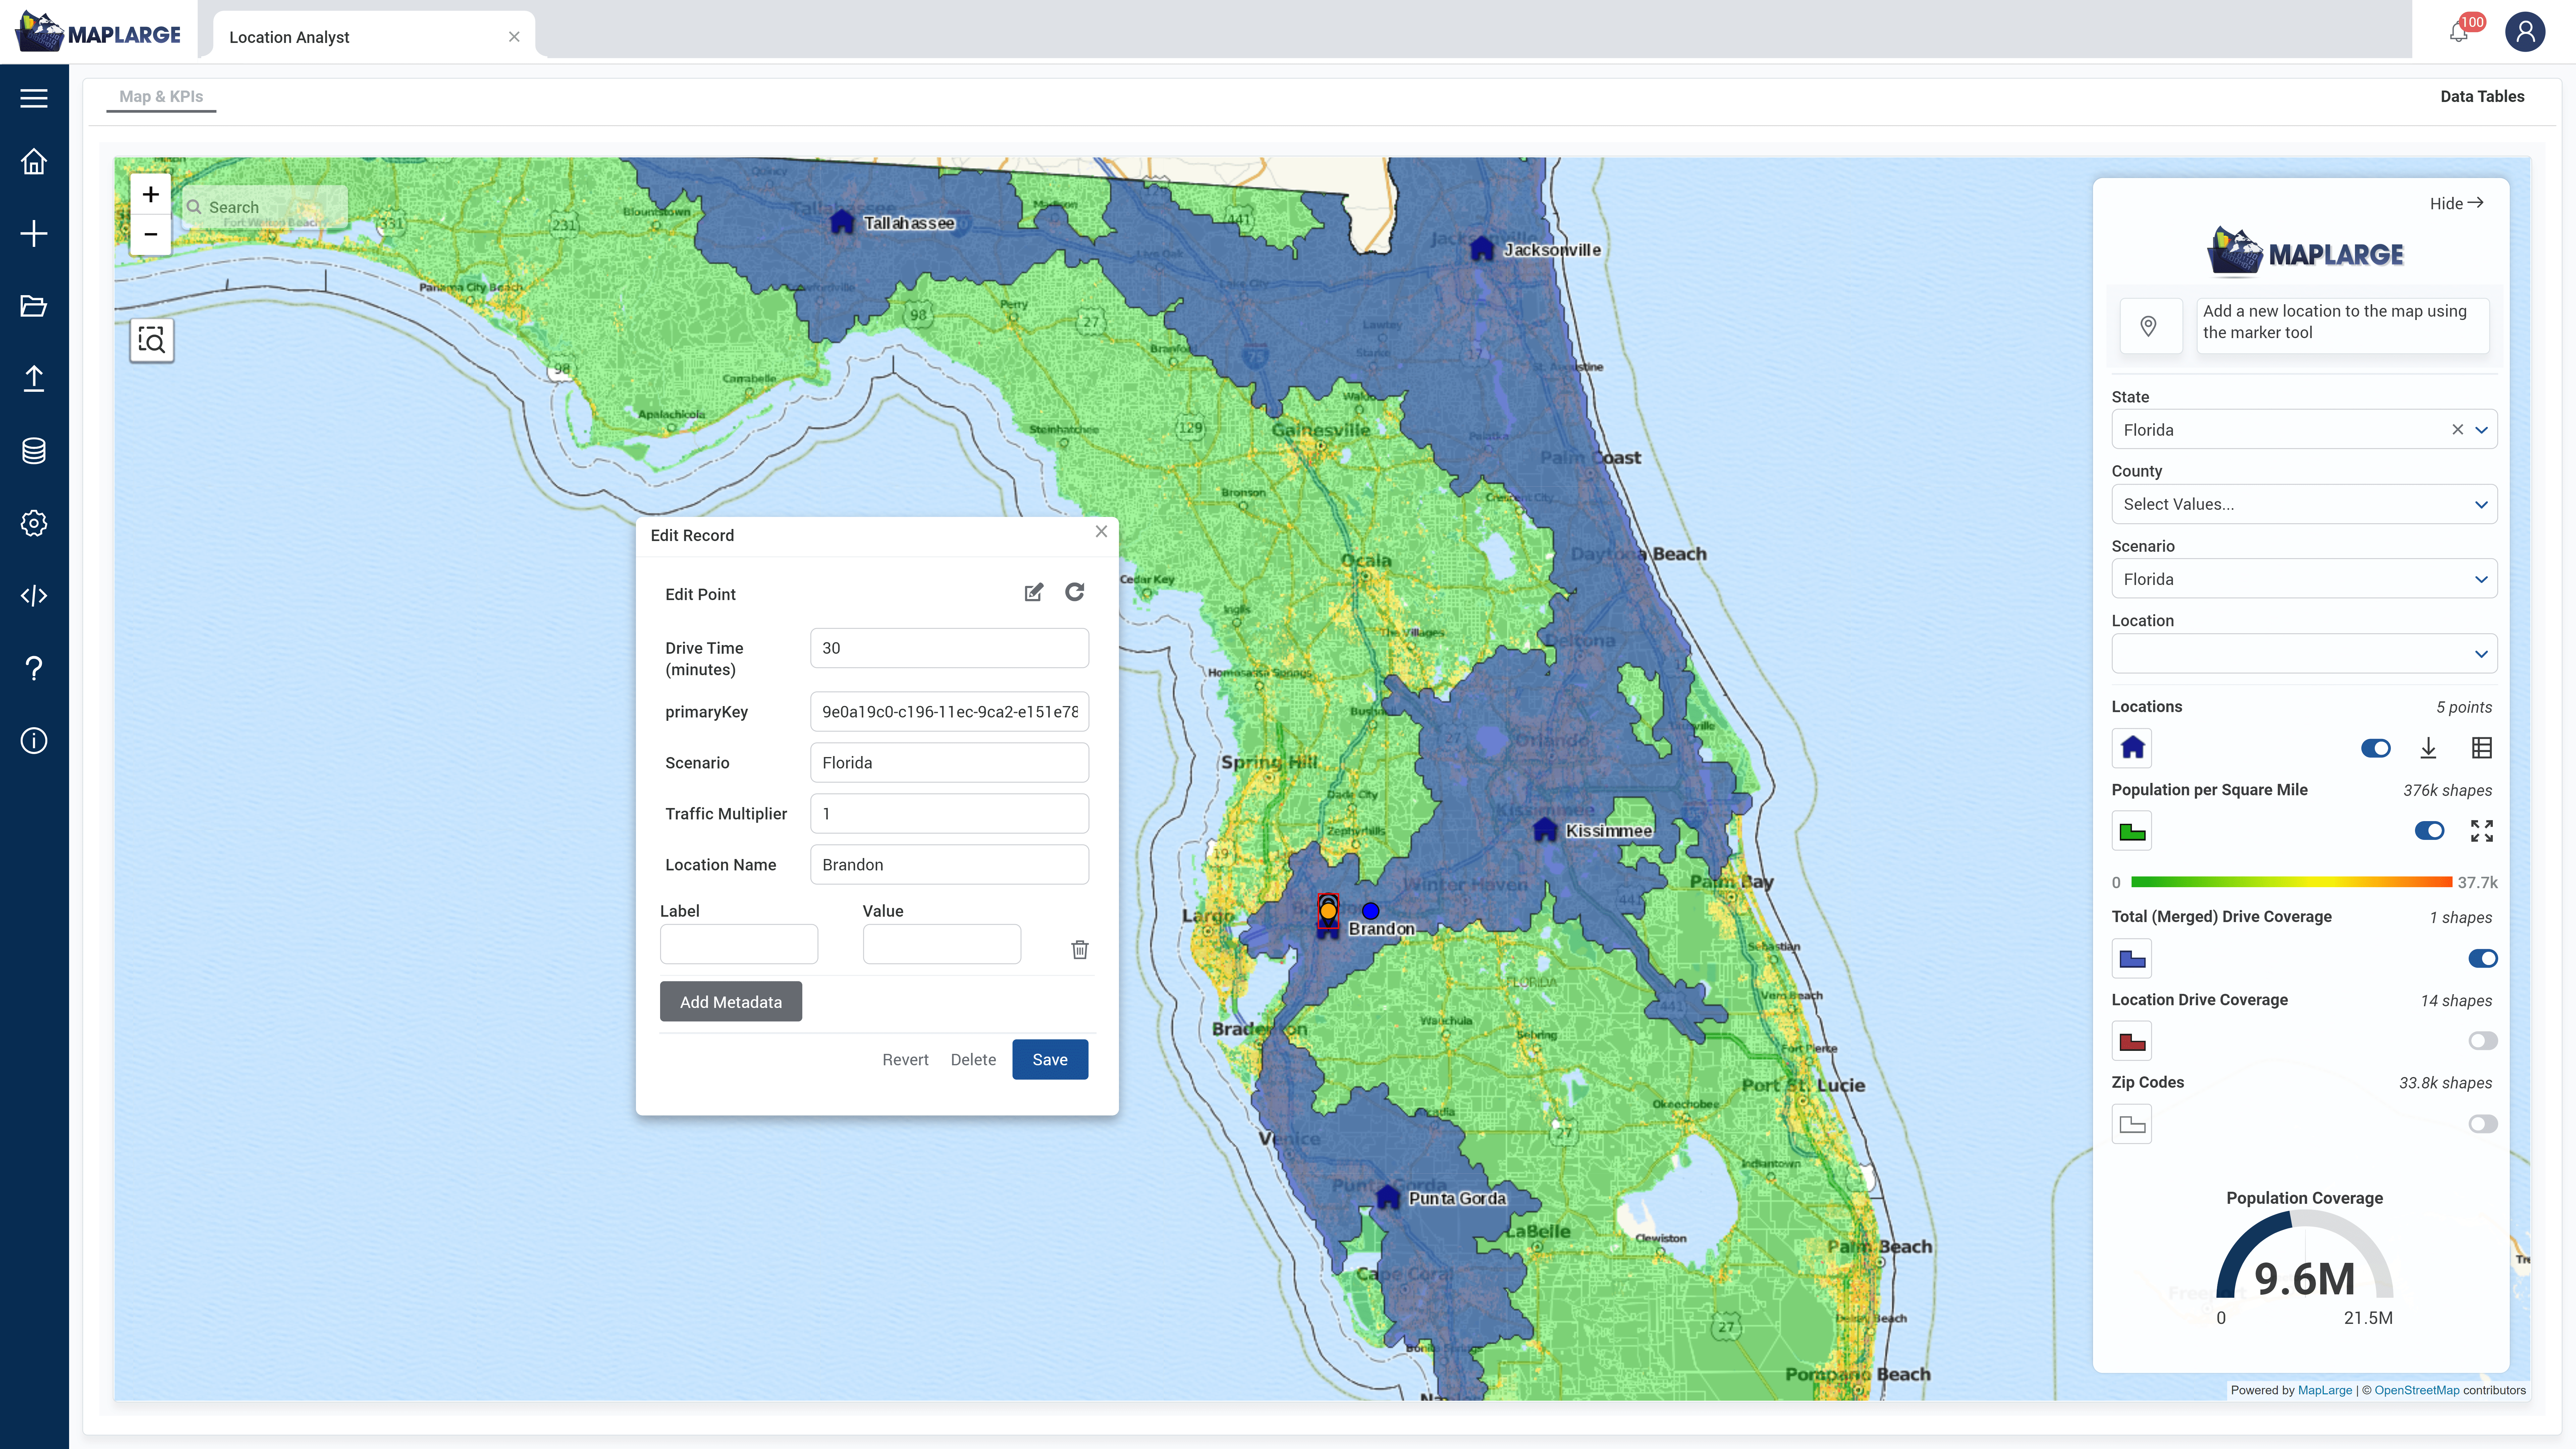Zoom in on the map

(151, 194)
